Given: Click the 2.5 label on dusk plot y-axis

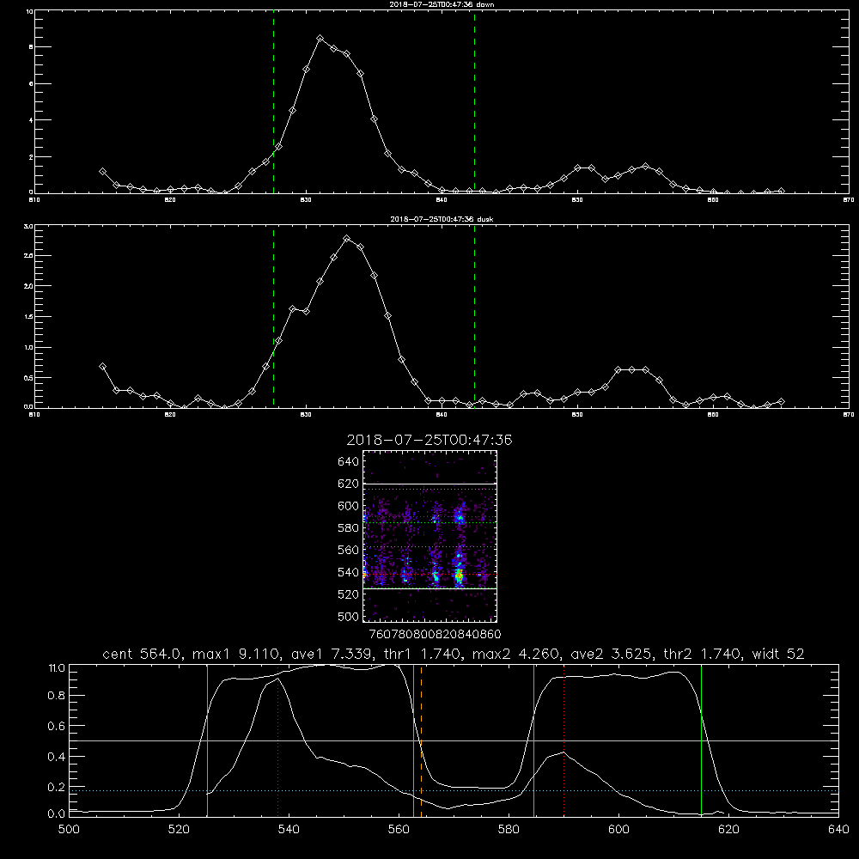Looking at the screenshot, I should (x=28, y=255).
